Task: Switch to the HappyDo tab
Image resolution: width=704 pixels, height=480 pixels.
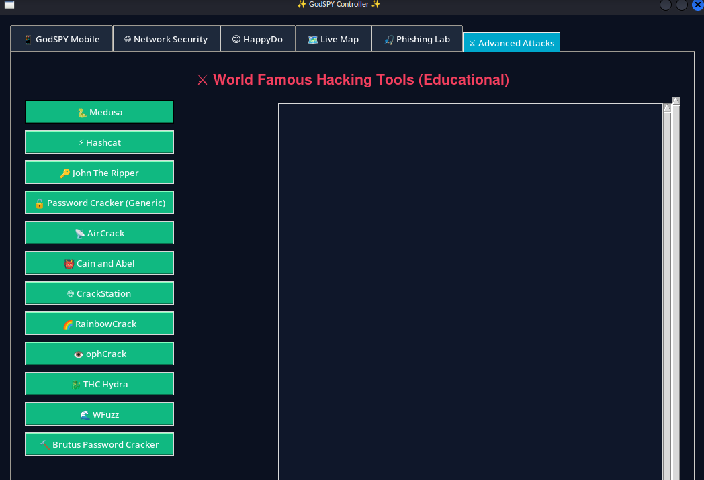Action: point(258,39)
